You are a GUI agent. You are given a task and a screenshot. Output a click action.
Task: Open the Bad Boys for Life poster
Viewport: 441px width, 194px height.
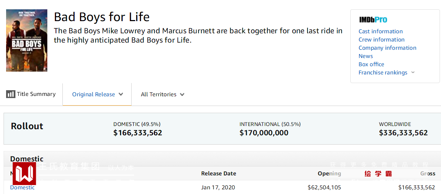[x=27, y=40]
